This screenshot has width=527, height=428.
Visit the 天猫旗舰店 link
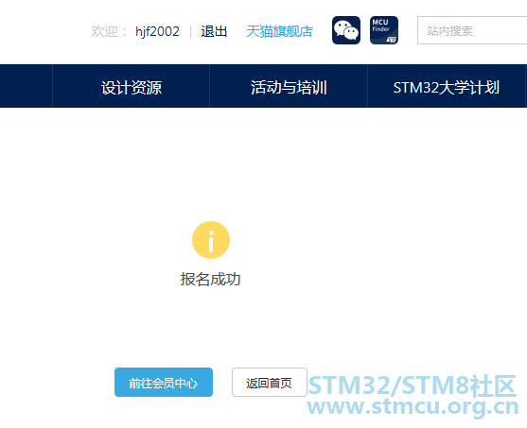click(279, 31)
